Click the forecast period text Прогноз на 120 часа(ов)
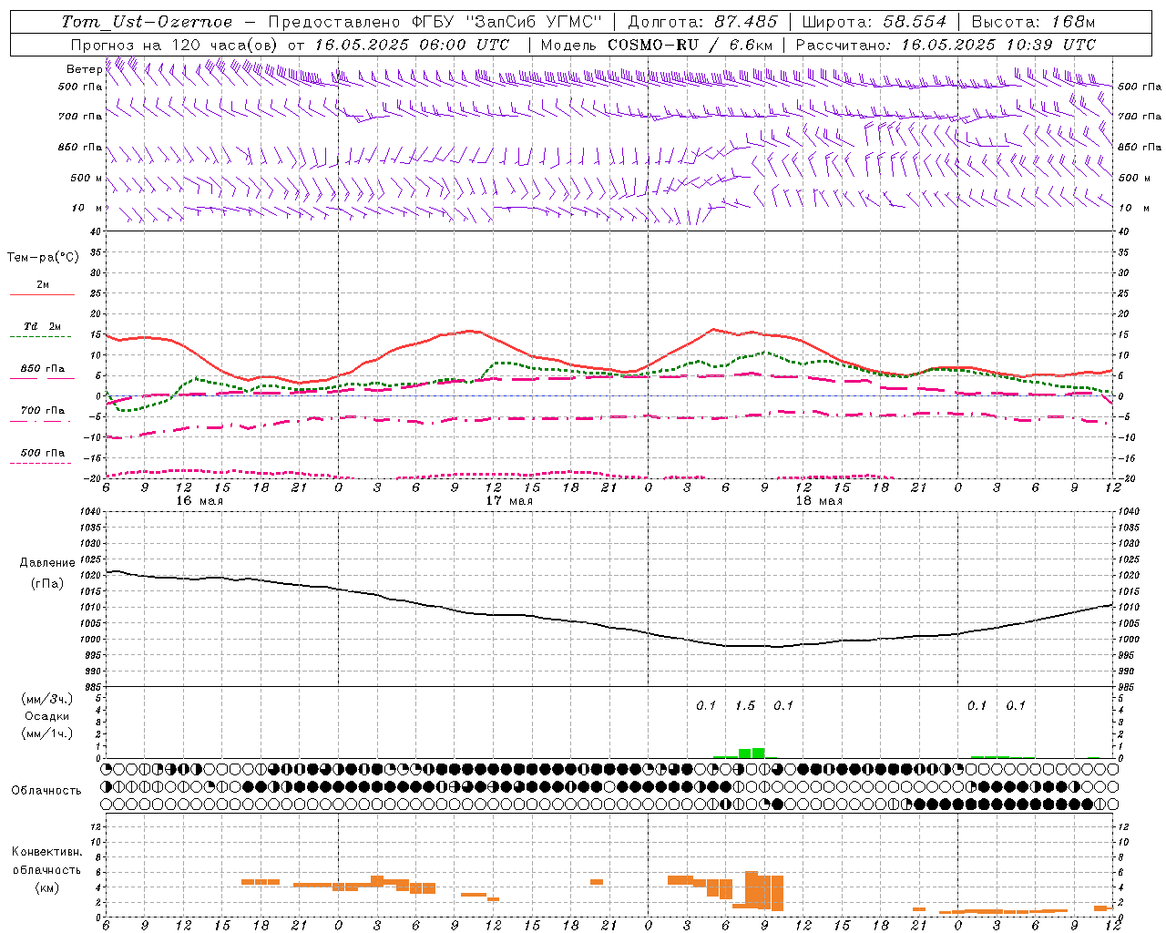 click(x=176, y=45)
